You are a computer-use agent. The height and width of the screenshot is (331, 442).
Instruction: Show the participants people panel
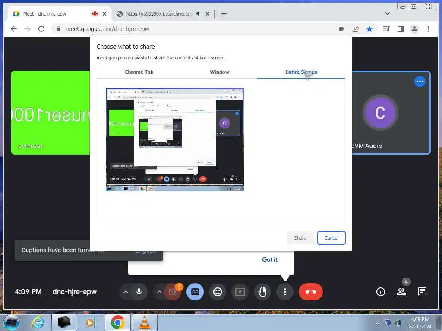pyautogui.click(x=401, y=292)
